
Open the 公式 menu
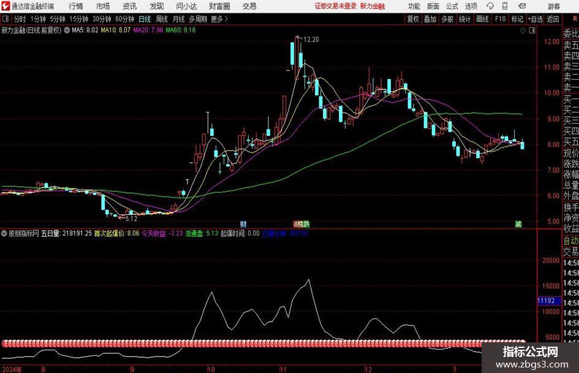pos(452,6)
